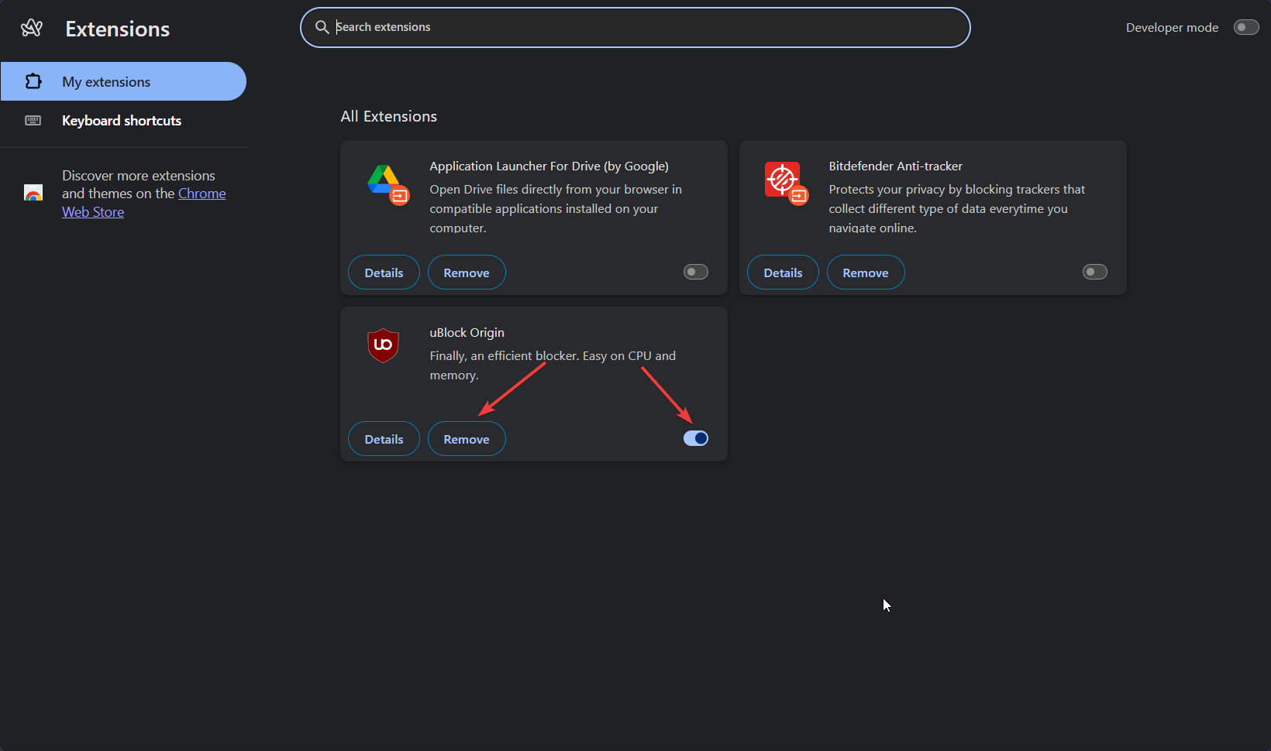Open Details for Bitdefender Anti-tracker
This screenshot has width=1271, height=751.
783,273
